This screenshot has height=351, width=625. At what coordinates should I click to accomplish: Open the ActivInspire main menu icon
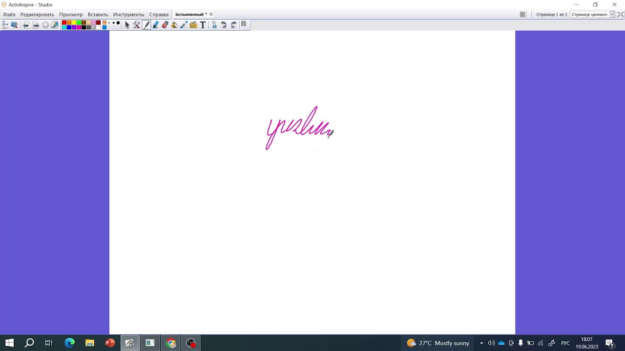tap(4, 24)
